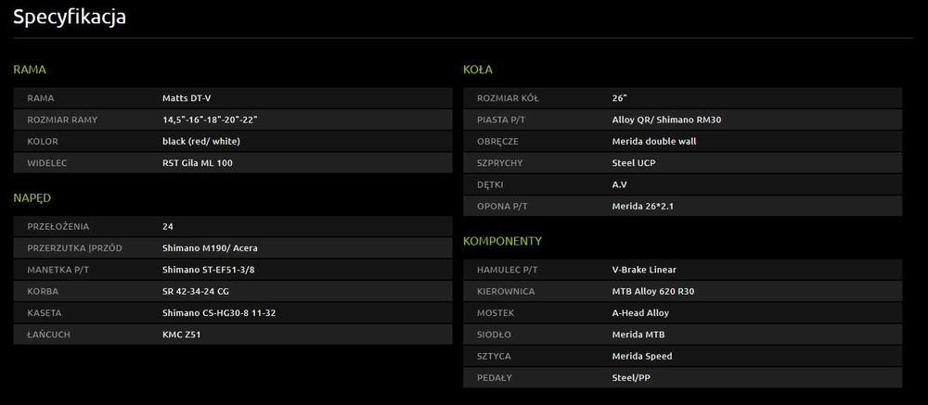Click the 'KASETA' label
This screenshot has width=928, height=405.
click(45, 312)
